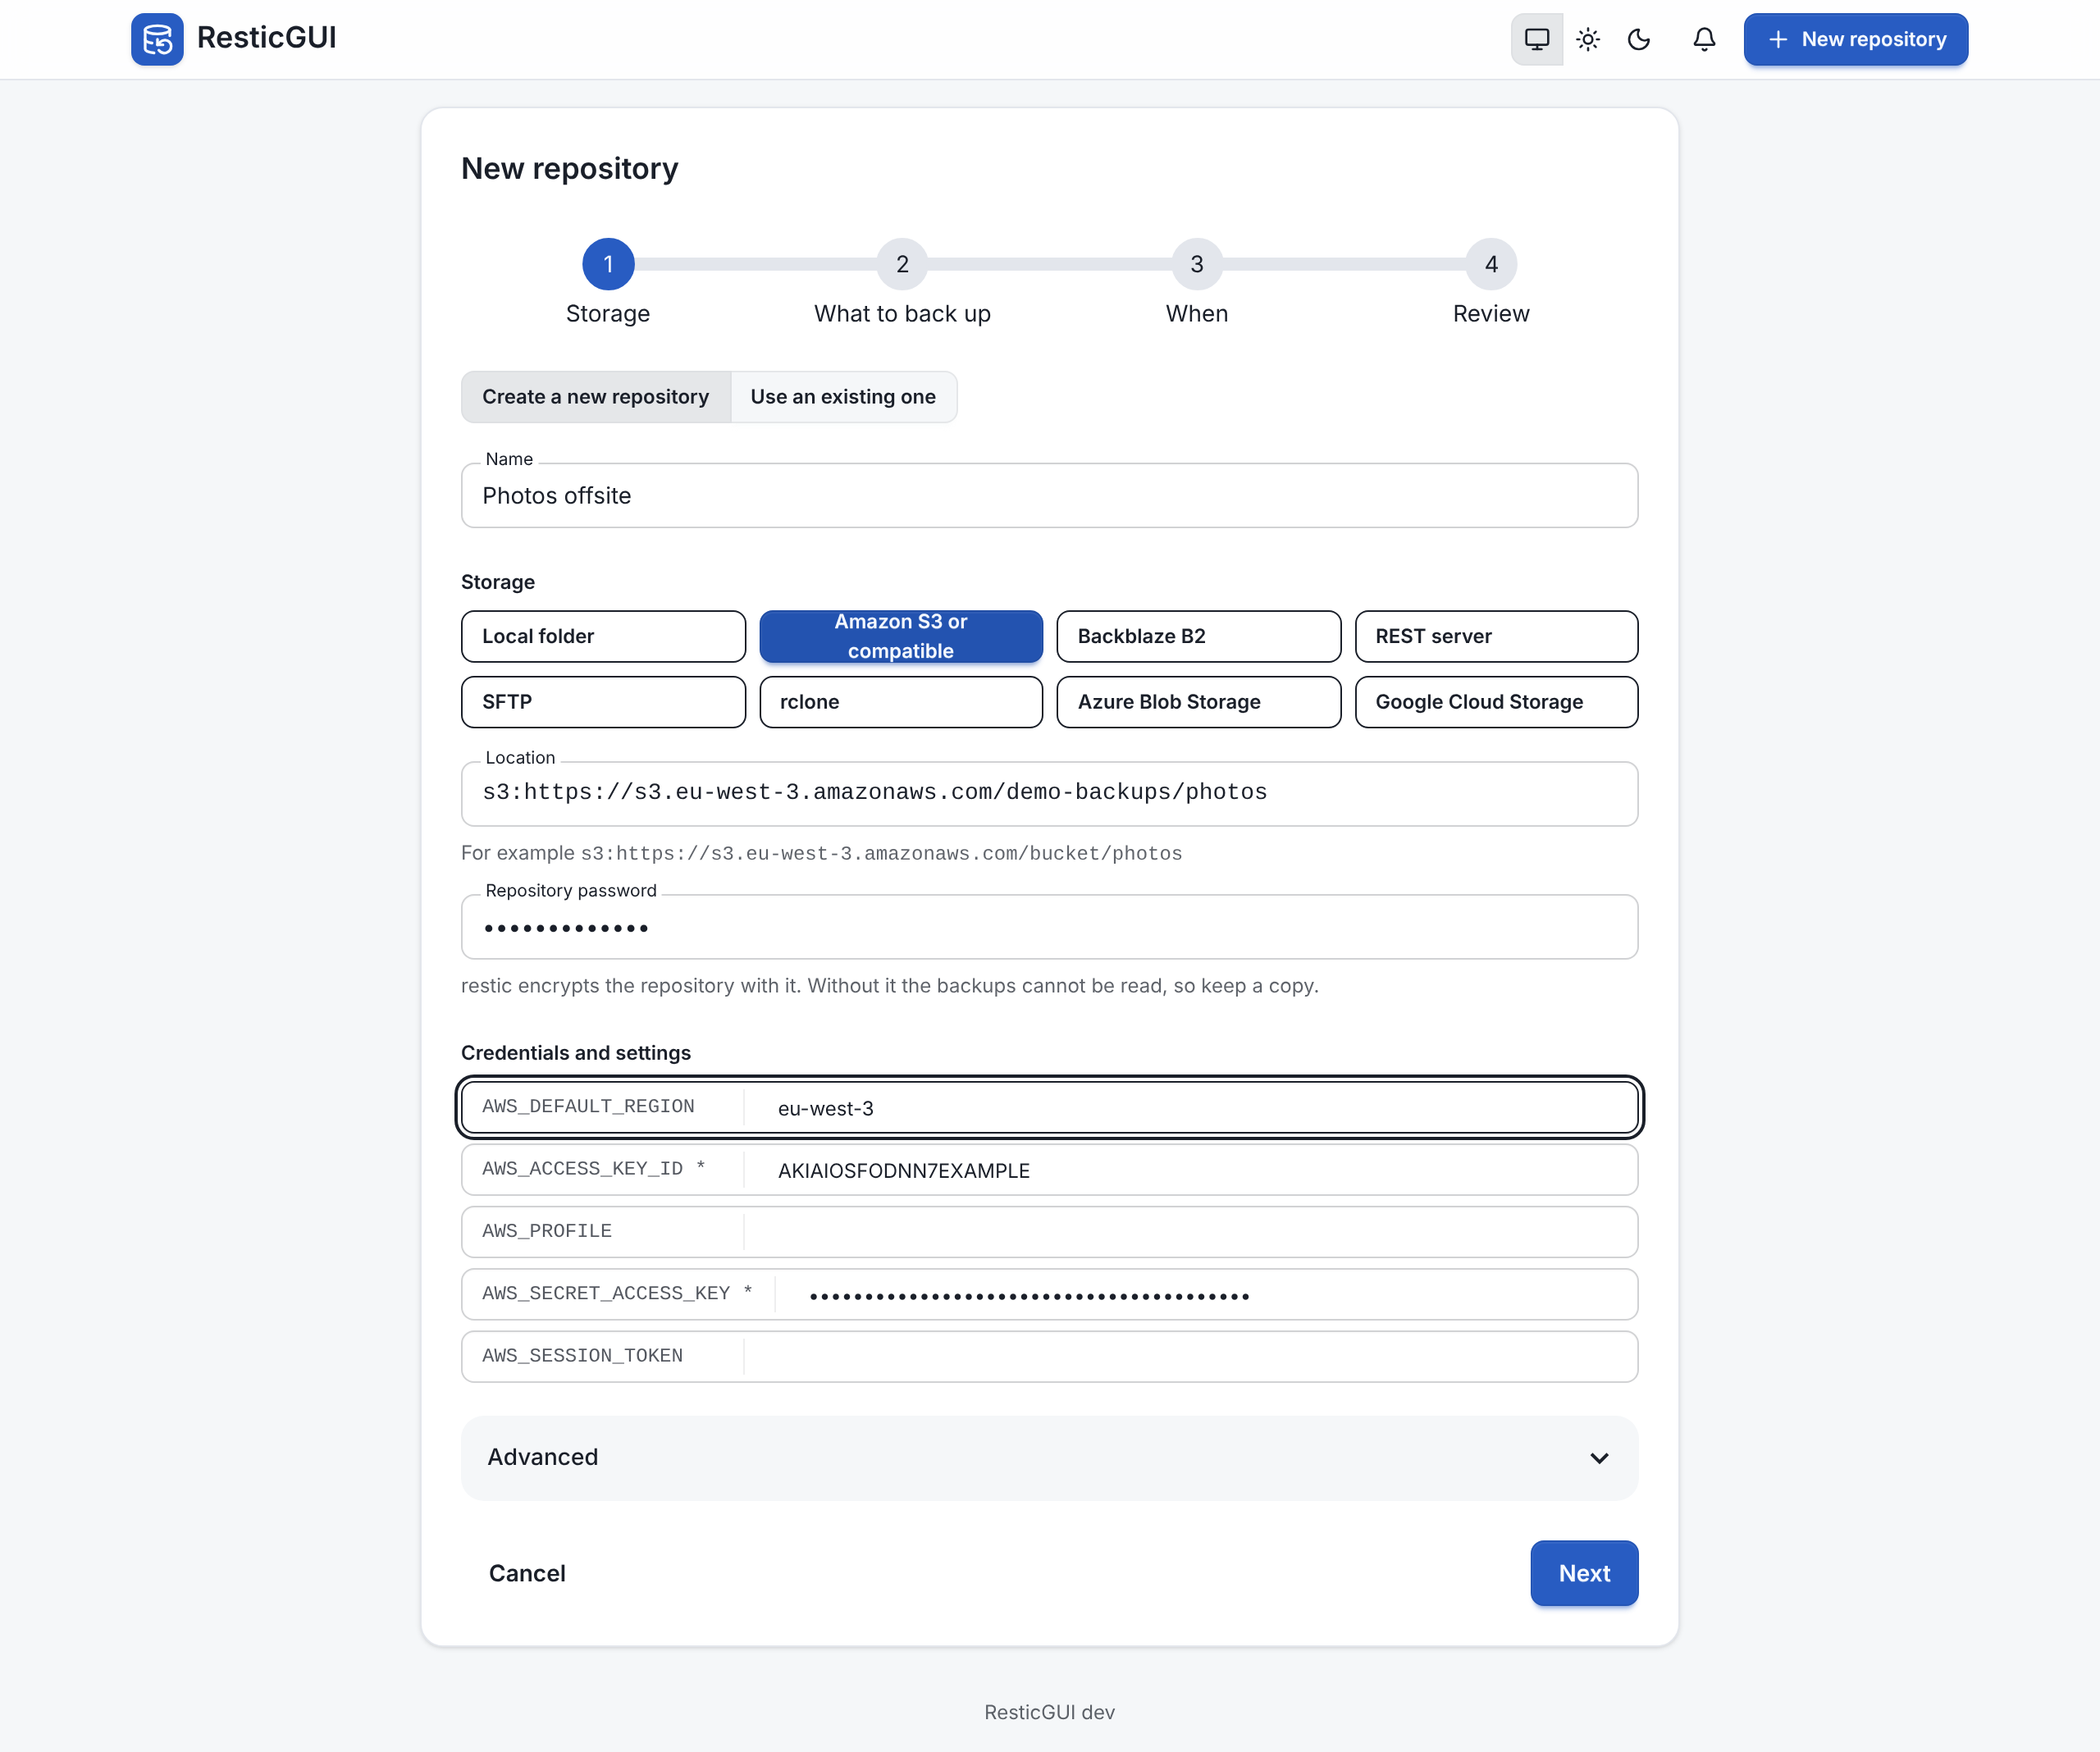Open notifications bell icon
This screenshot has width=2100, height=1752.
tap(1704, 39)
